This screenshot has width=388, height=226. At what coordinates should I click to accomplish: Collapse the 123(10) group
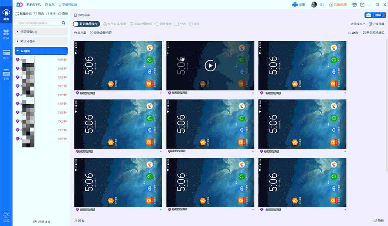[x=41, y=51]
